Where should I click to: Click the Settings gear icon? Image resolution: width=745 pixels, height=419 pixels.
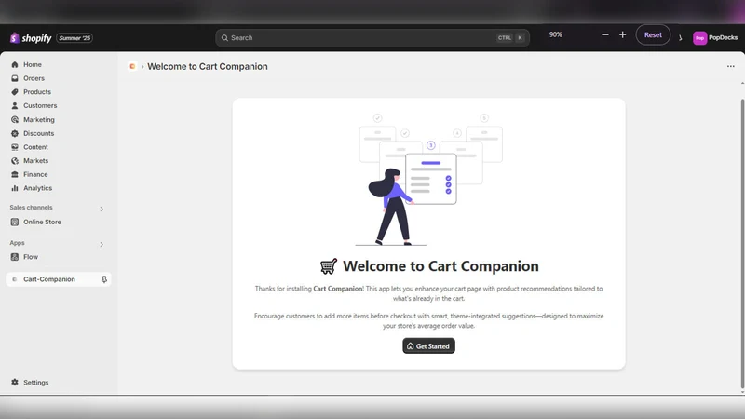coord(15,383)
